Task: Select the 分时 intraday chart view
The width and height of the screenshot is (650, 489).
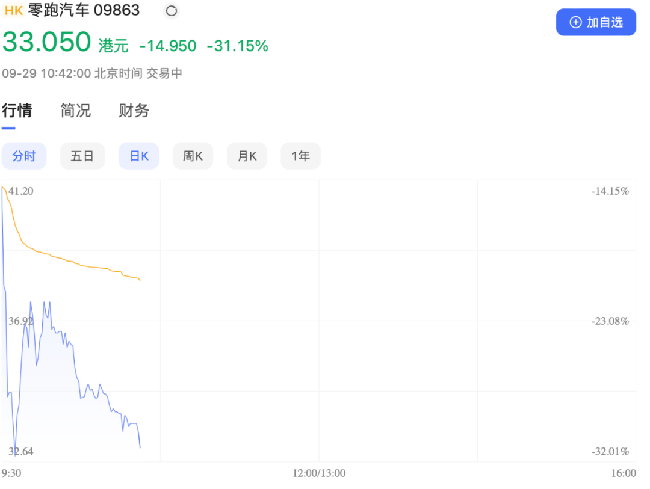Action: [x=24, y=156]
